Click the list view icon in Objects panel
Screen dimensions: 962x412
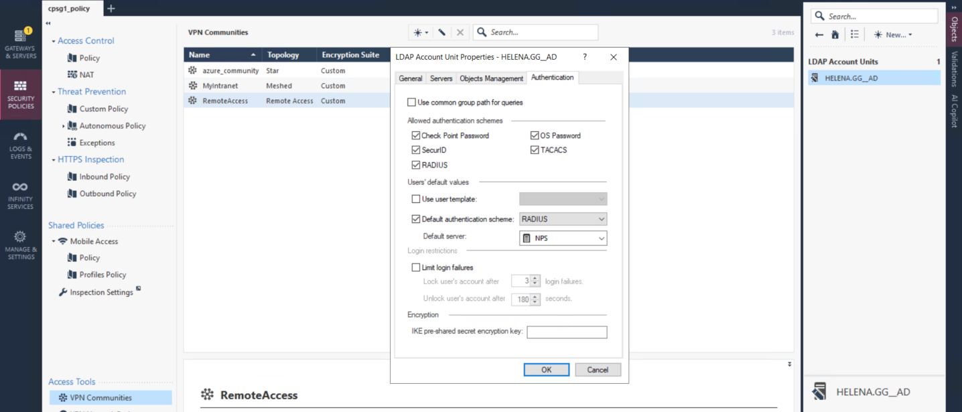tap(854, 35)
